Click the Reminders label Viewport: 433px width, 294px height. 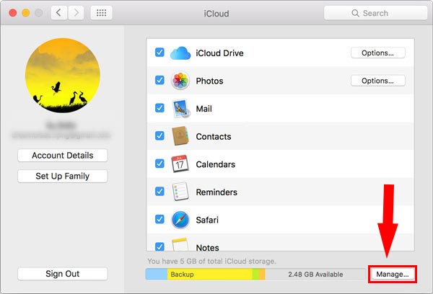tap(216, 192)
